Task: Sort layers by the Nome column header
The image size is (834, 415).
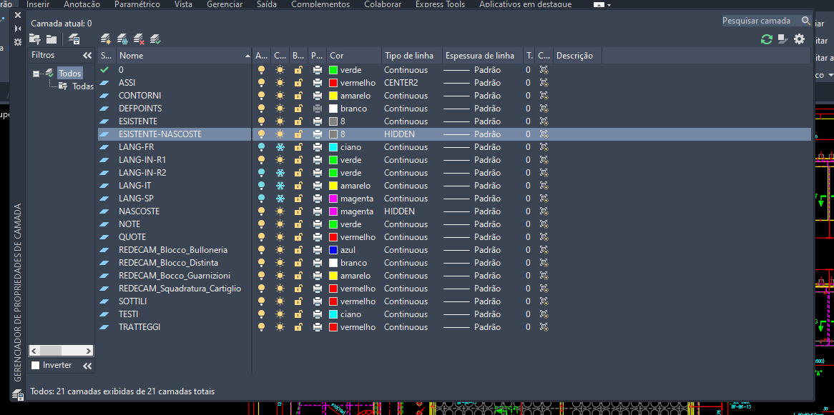Action: [x=179, y=55]
